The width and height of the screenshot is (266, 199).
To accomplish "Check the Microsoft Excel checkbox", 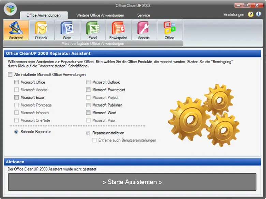I will (17, 98).
